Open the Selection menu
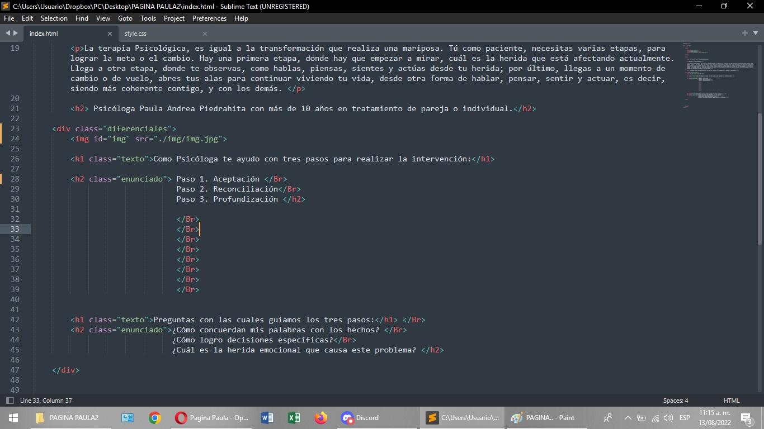This screenshot has height=429, width=764. pyautogui.click(x=54, y=18)
